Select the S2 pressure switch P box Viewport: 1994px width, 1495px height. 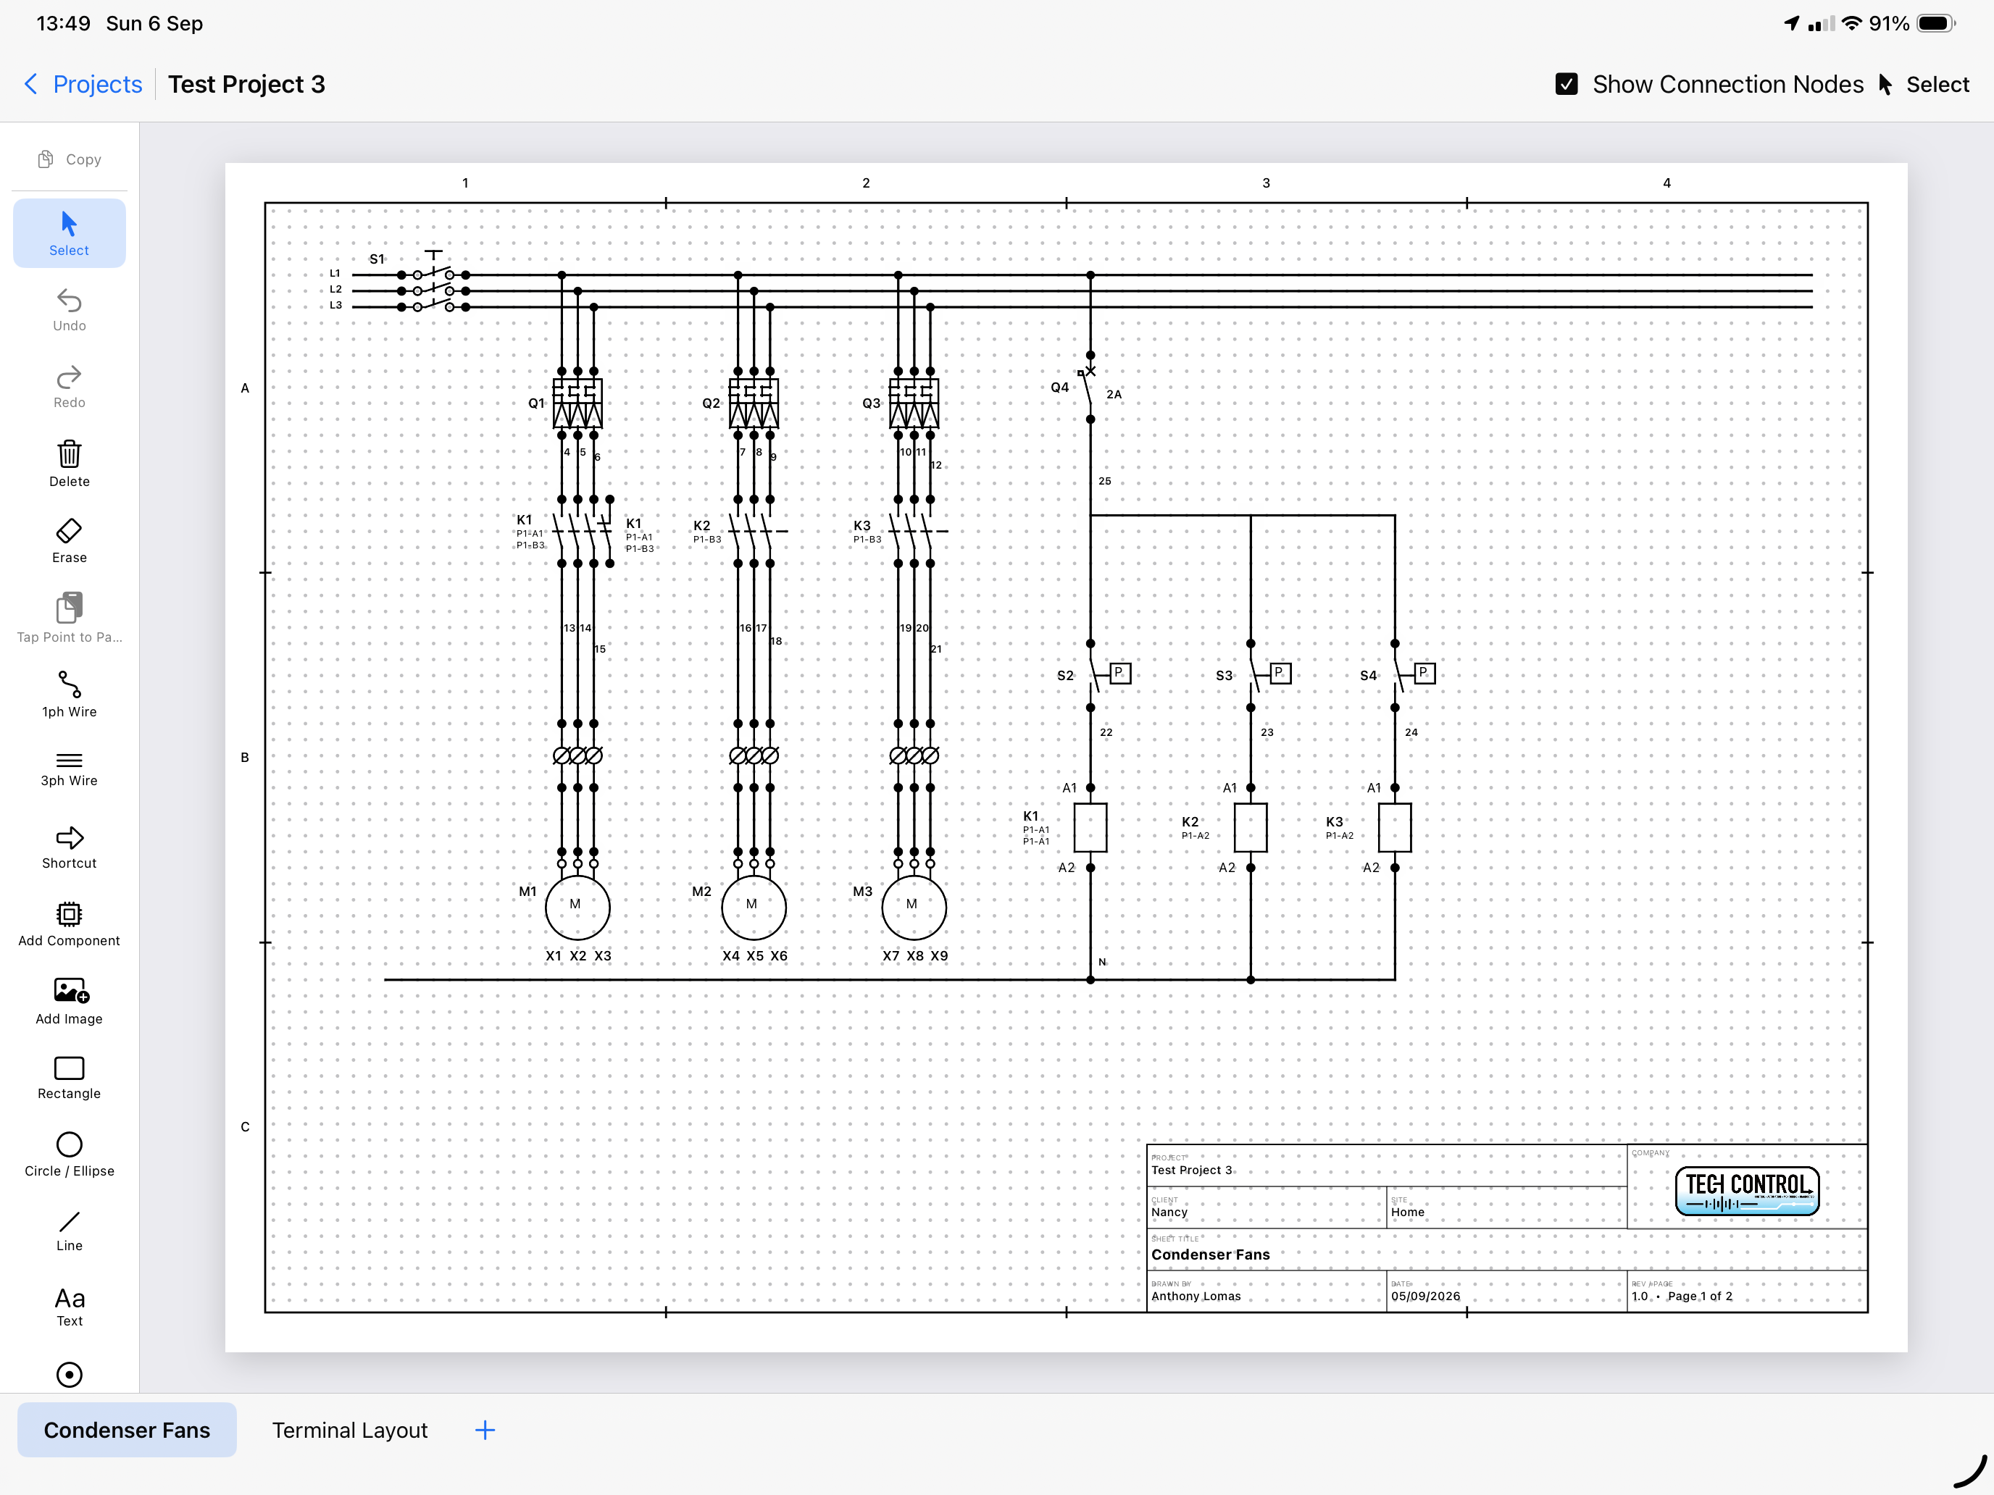point(1119,673)
